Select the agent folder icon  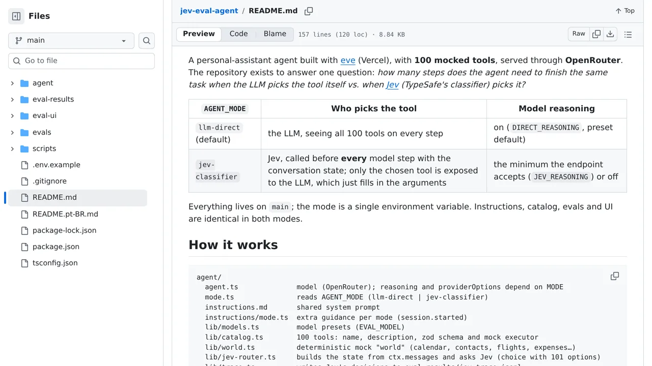24,83
